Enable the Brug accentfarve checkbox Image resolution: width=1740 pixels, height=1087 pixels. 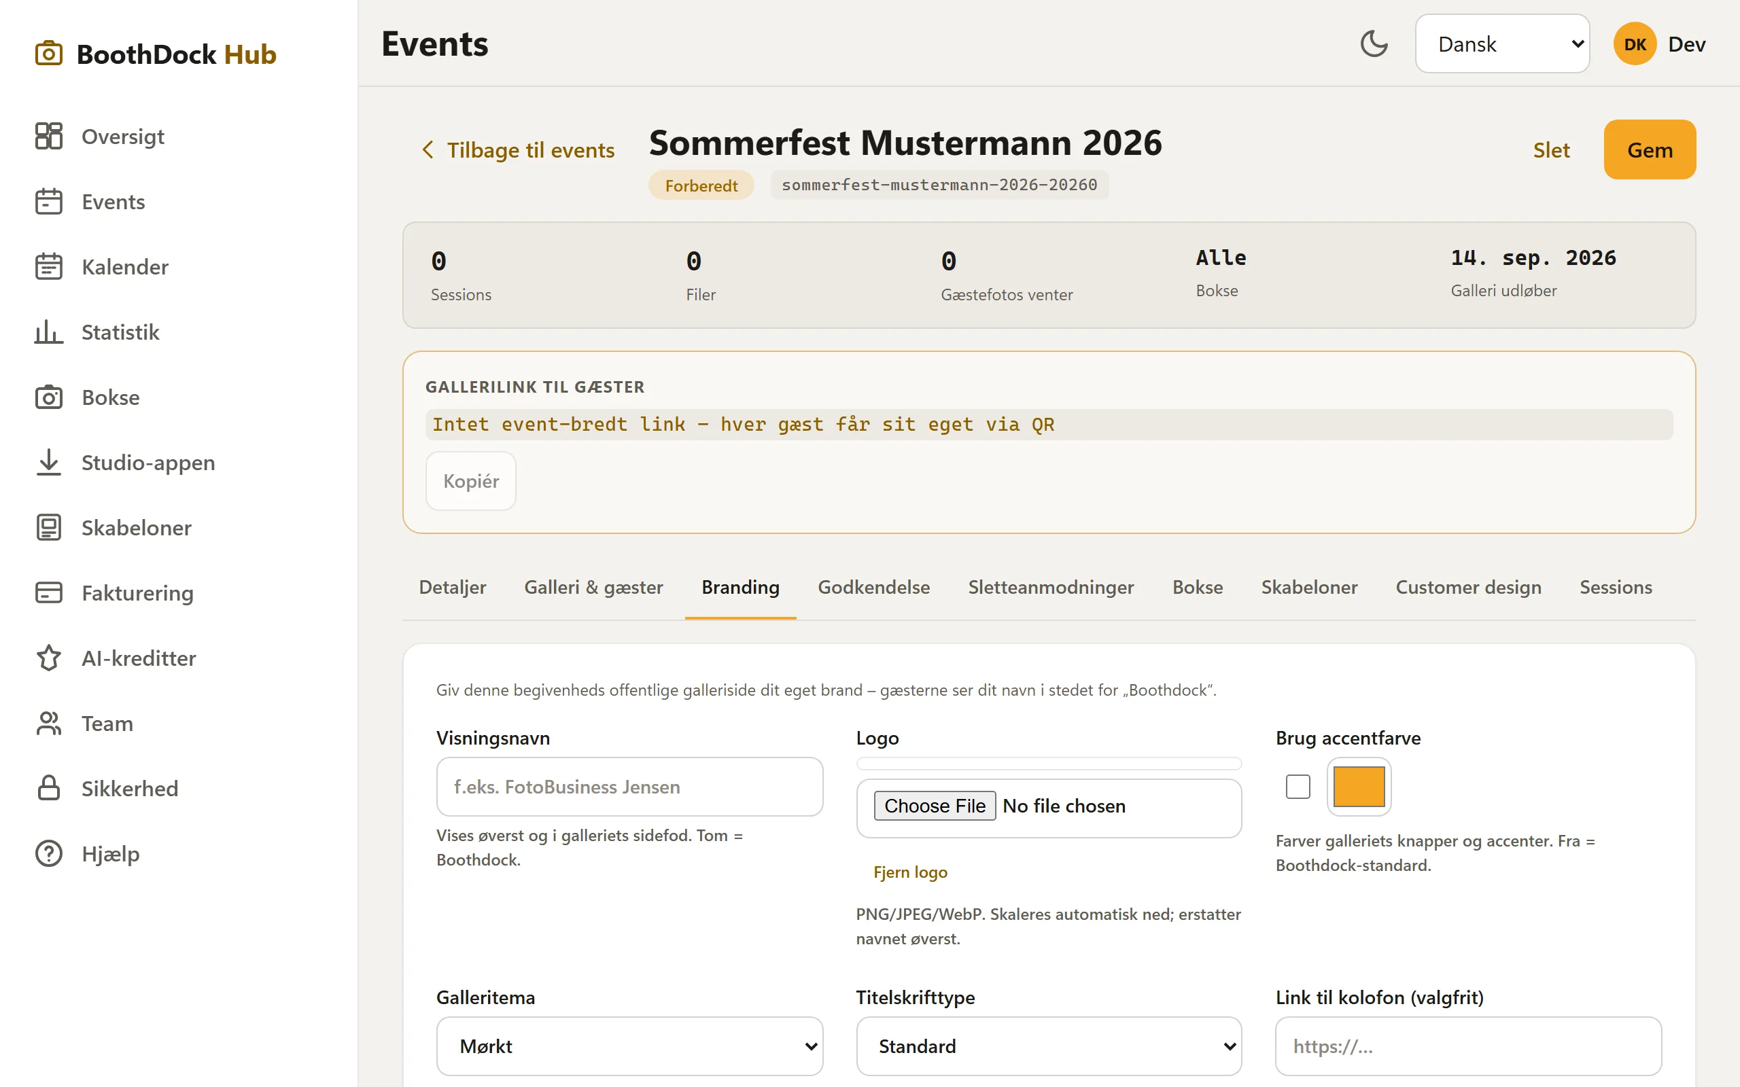point(1298,787)
